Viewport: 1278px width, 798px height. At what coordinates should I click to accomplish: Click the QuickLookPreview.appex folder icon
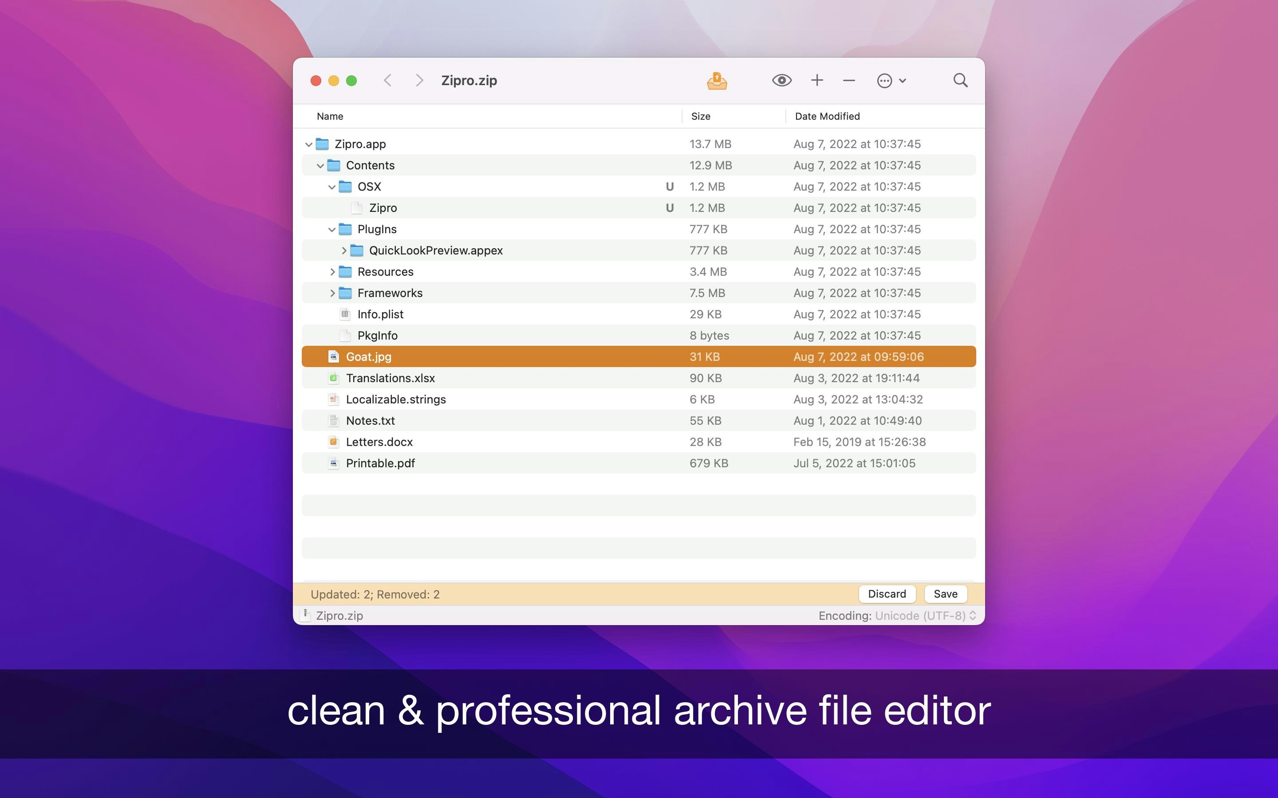tap(357, 250)
